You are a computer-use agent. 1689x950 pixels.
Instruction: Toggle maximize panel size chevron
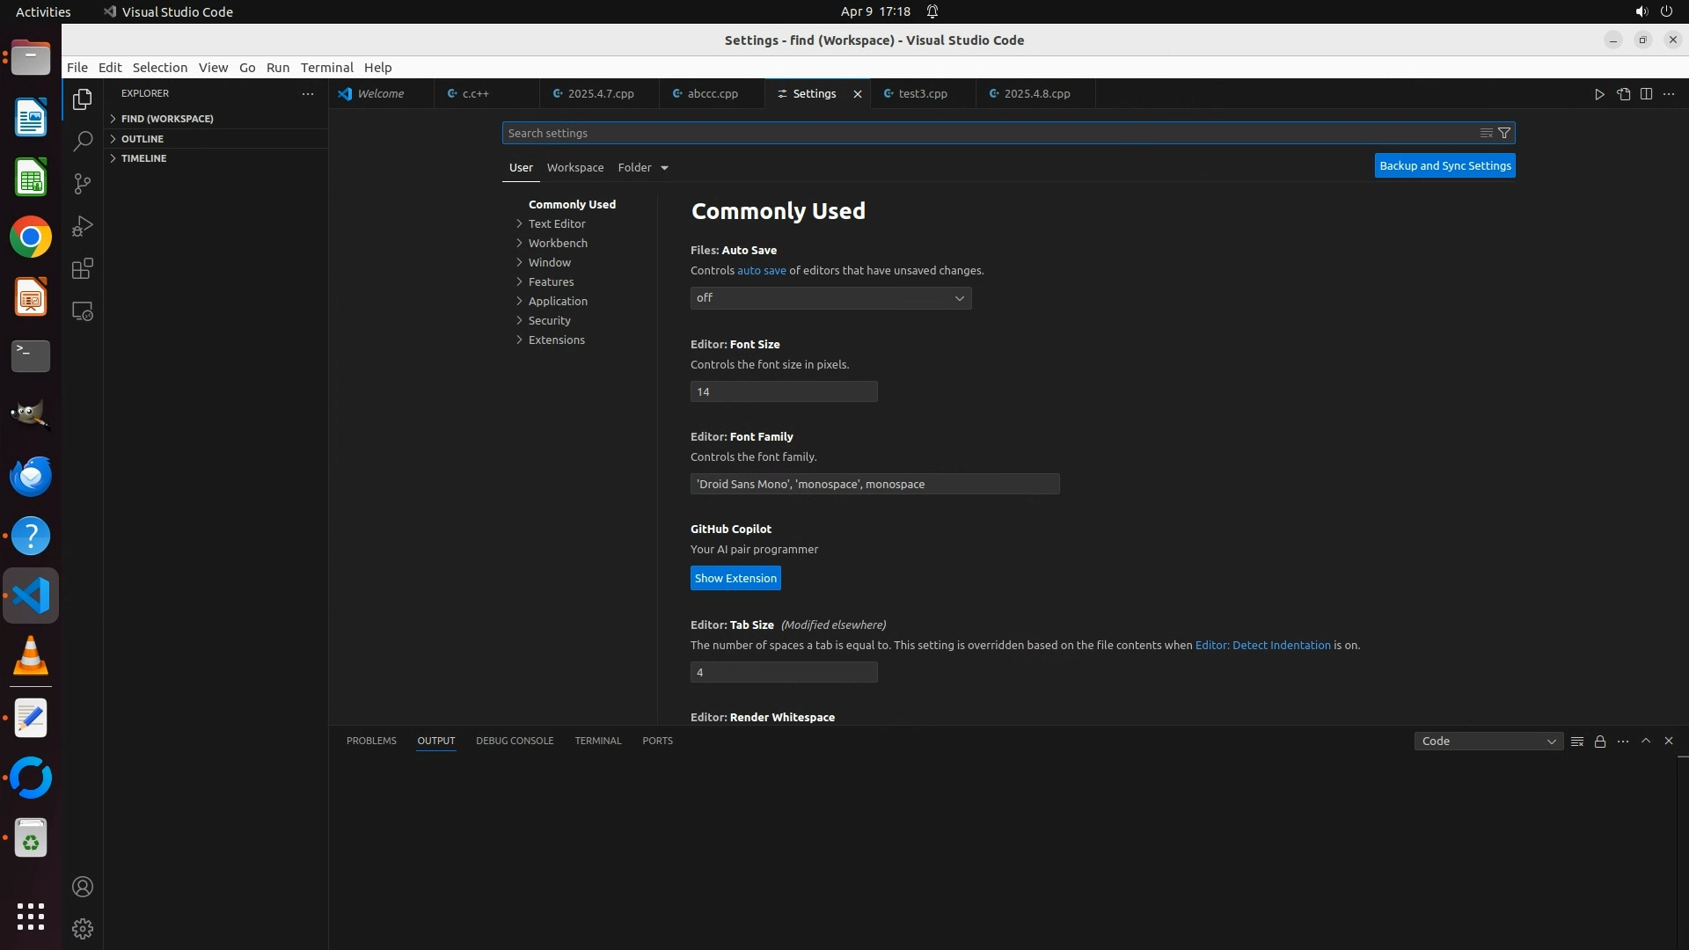click(1646, 741)
